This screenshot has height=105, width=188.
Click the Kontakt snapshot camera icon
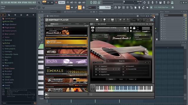tap(125, 28)
